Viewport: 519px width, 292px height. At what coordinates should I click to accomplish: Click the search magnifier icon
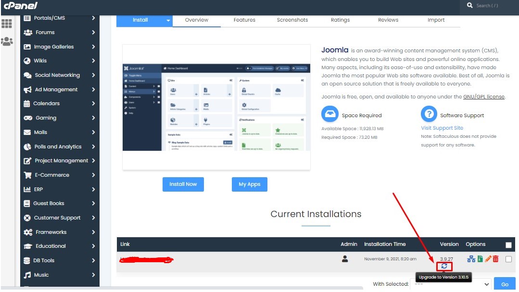pyautogui.click(x=469, y=5)
